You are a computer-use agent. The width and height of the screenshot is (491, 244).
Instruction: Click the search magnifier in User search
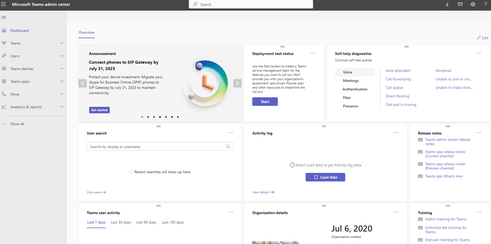228,147
